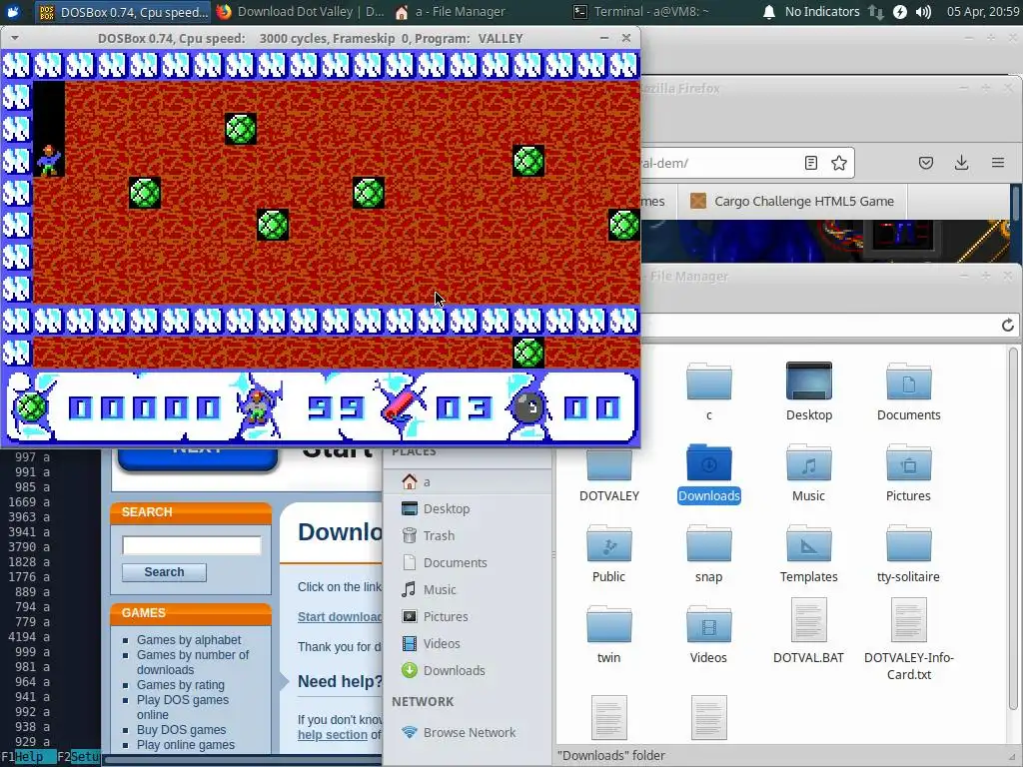This screenshot has width=1023, height=767.
Task: Open DOSBox window menu arrow in title bar
Action: [x=14, y=39]
